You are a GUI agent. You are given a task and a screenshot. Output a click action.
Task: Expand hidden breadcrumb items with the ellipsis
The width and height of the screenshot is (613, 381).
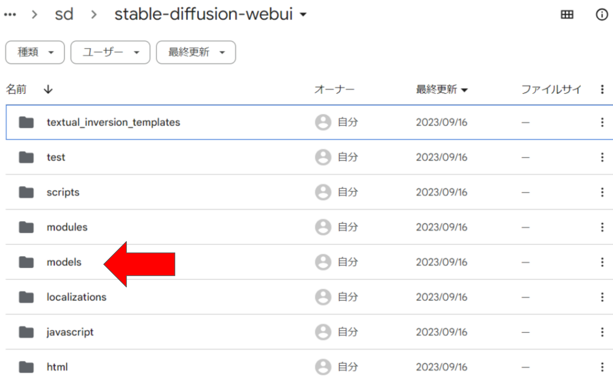(x=10, y=14)
